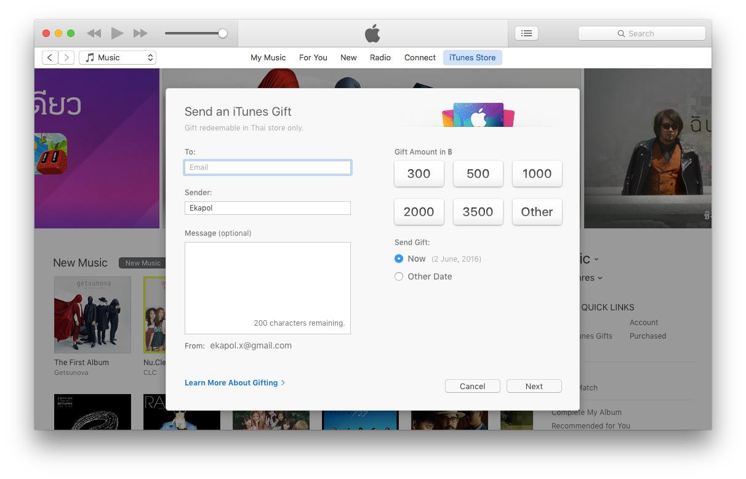
Task: Choose the 500 gift amount
Action: (x=478, y=174)
